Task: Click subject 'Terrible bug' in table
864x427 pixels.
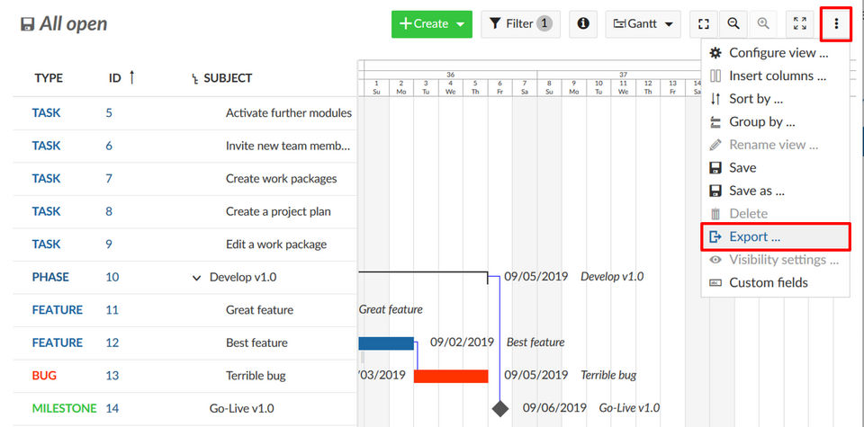Action: (256, 376)
